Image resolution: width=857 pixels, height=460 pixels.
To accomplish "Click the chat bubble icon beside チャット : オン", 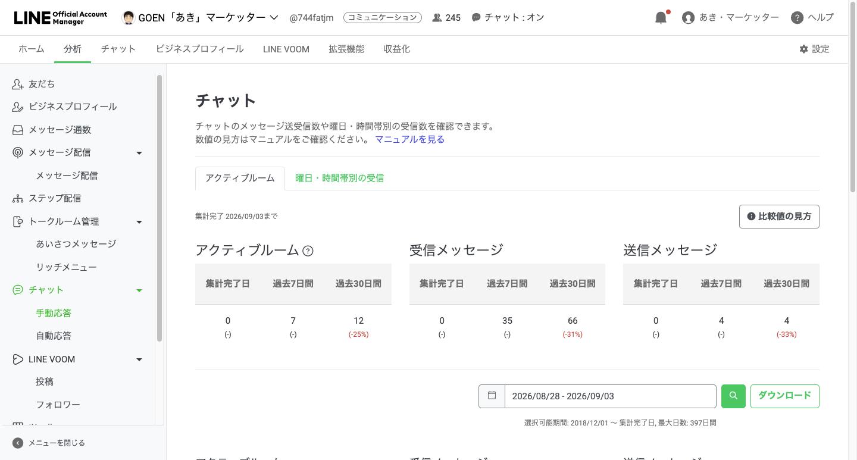I will click(x=476, y=18).
